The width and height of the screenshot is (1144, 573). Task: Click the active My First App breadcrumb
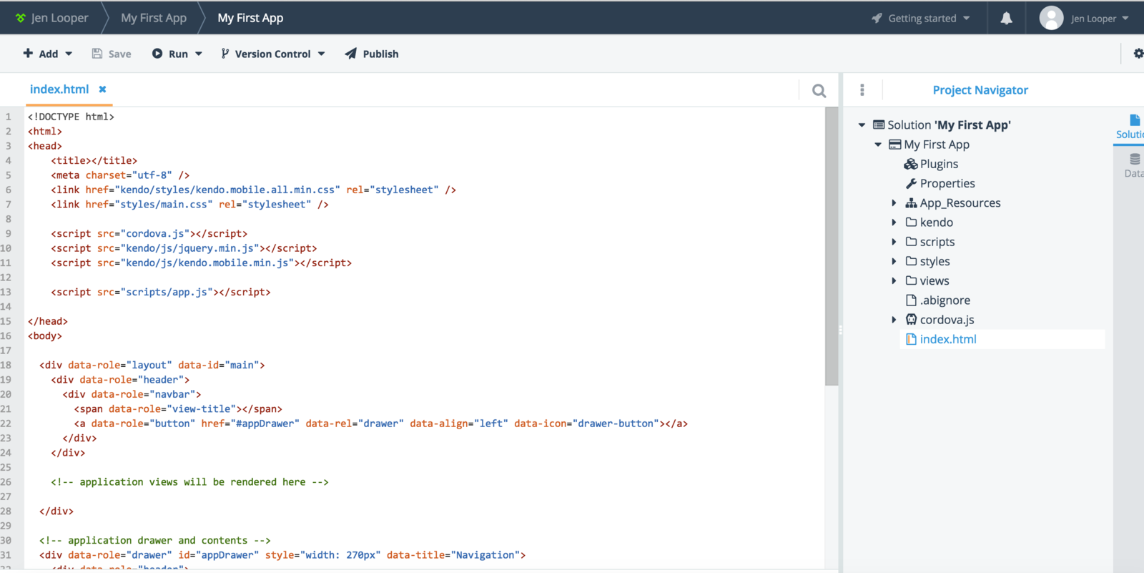tap(250, 18)
